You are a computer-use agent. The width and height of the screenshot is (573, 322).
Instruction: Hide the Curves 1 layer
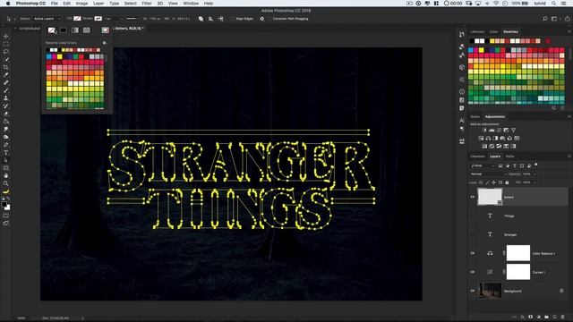[472, 272]
